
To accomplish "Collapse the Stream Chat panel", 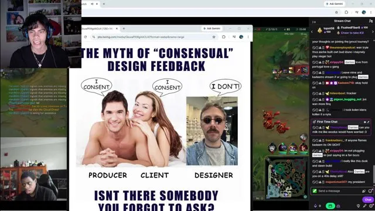I will pyautogui.click(x=314, y=22).
